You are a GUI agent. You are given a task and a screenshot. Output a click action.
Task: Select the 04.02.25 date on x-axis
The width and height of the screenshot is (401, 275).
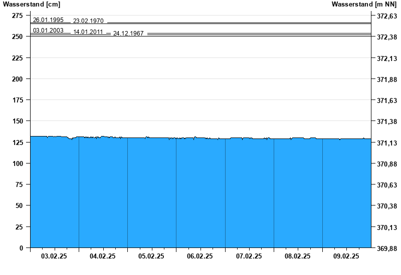click(103, 256)
